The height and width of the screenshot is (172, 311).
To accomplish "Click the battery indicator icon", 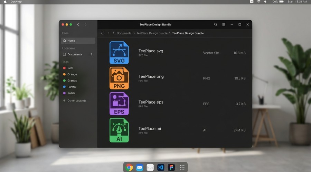I will [x=281, y=2].
